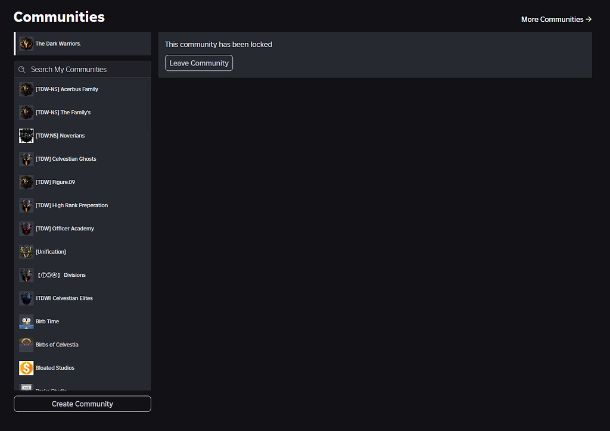Click the High Rank Preperation avatar icon
The image size is (610, 431).
[x=26, y=205]
